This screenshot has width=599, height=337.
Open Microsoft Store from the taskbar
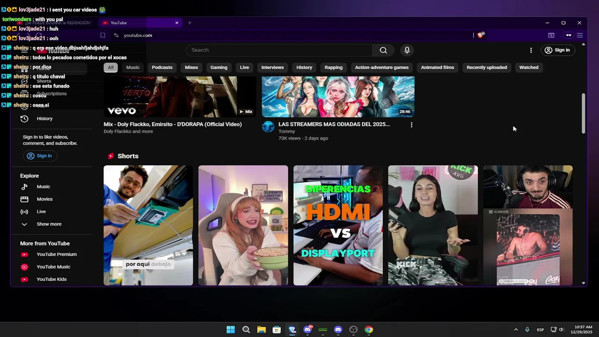277,330
